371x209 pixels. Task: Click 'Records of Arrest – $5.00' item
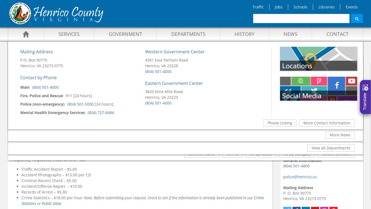(x=44, y=192)
